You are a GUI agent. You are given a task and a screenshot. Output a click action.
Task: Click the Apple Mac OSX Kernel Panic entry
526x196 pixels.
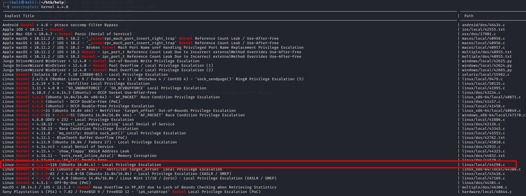coord(67,35)
